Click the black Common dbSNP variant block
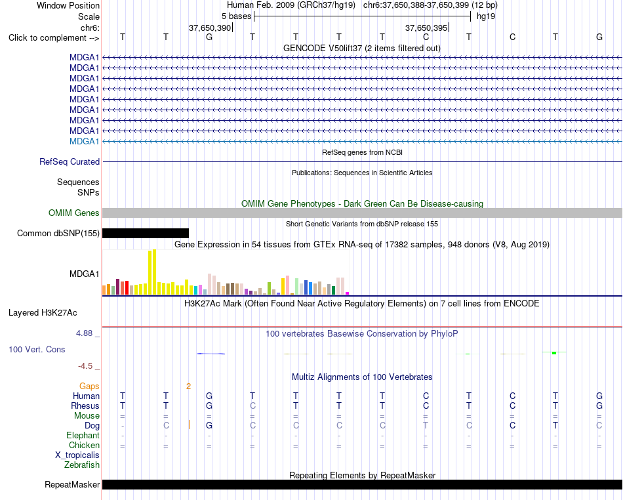This screenshot has height=500, width=623. 146,234
